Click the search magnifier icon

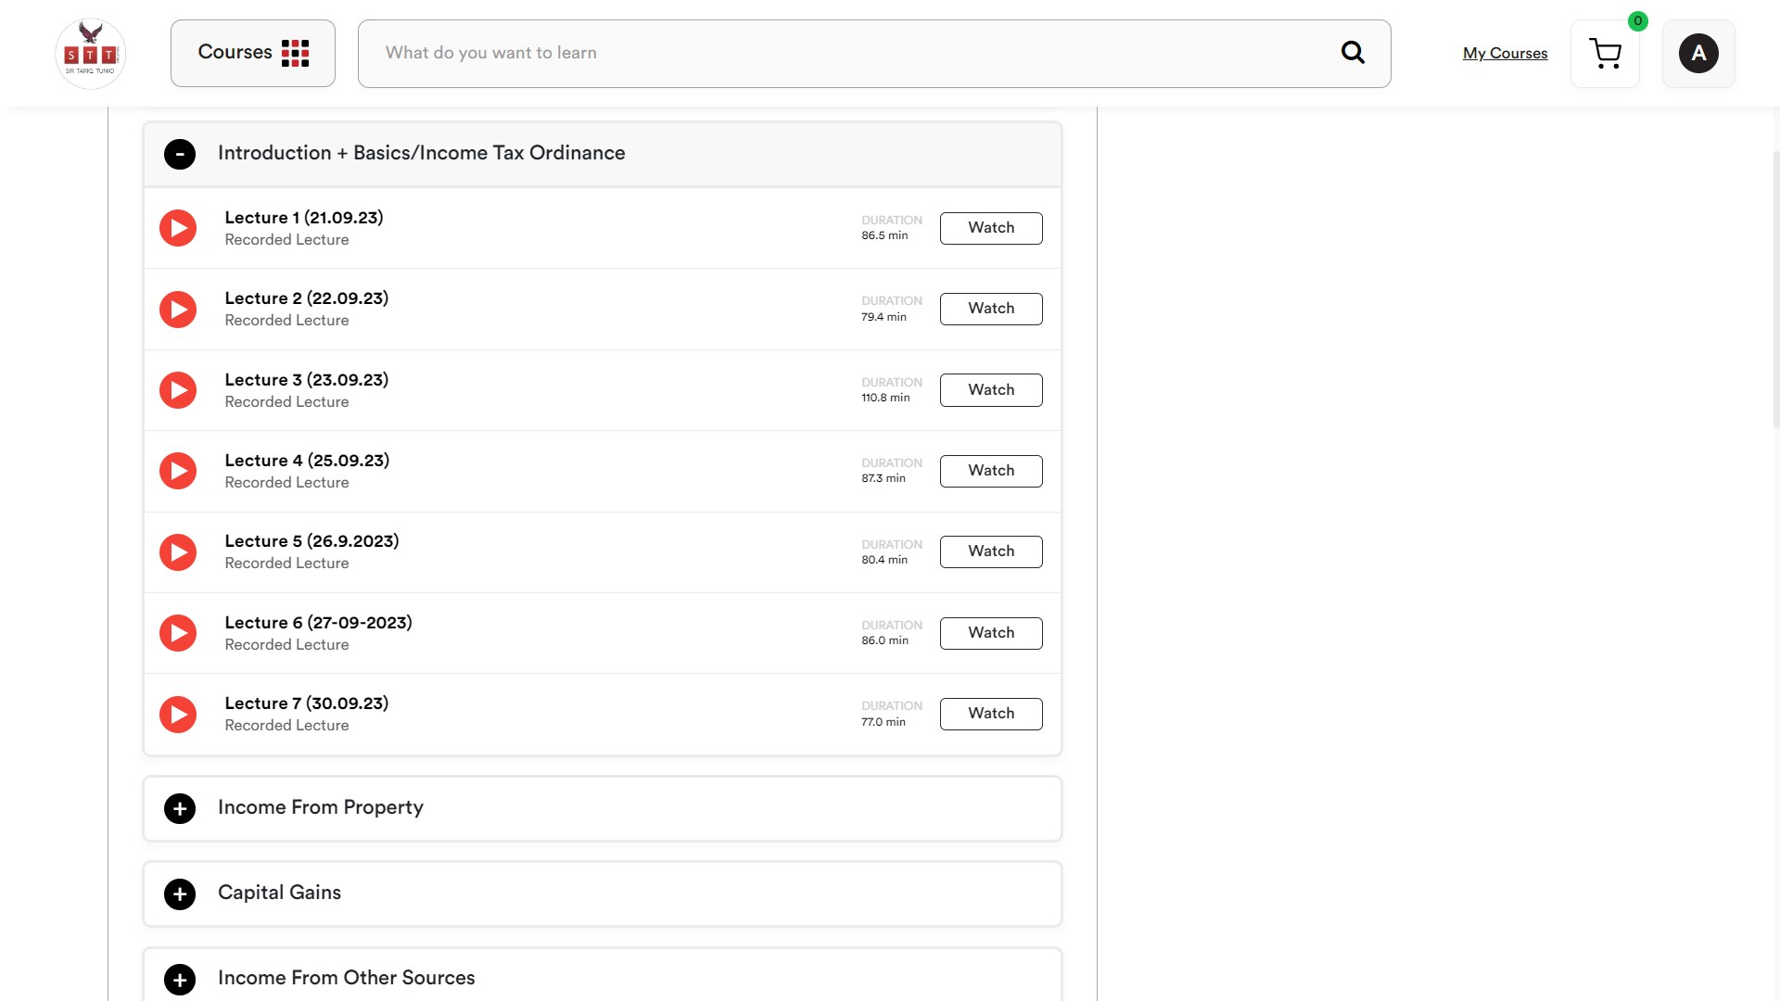[x=1353, y=53]
